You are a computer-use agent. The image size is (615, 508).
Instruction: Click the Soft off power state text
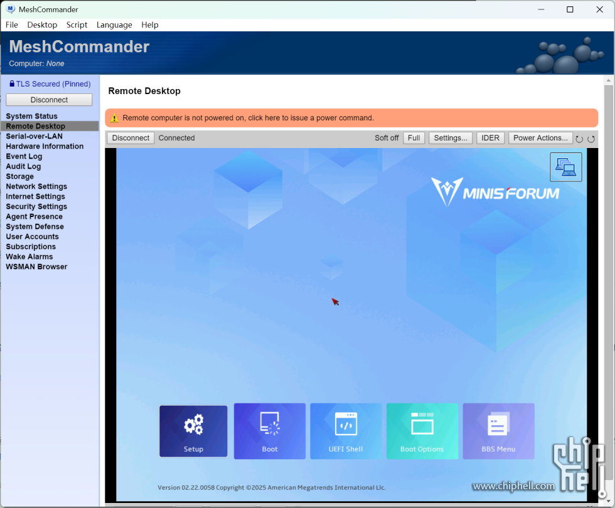click(387, 138)
